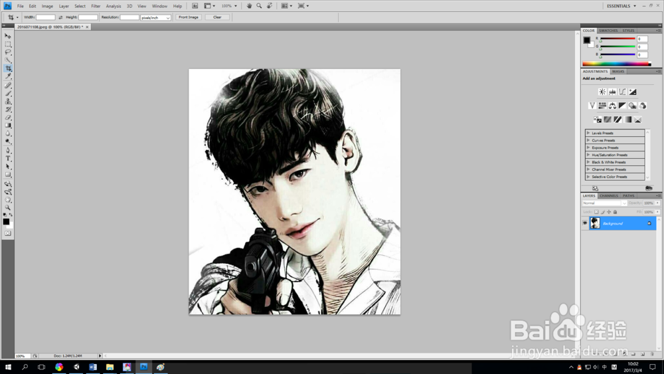Toggle lock transparent pixels in Layers panel
Screen dimensions: 664x374
596,212
